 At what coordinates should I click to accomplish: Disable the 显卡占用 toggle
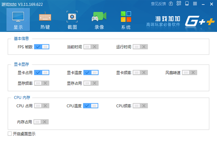click(x=42, y=72)
